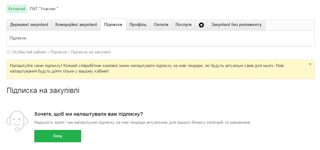This screenshot has height=150, width=320.
Task: Click the Підписки submenu item below tabs
Action: (x=18, y=38)
